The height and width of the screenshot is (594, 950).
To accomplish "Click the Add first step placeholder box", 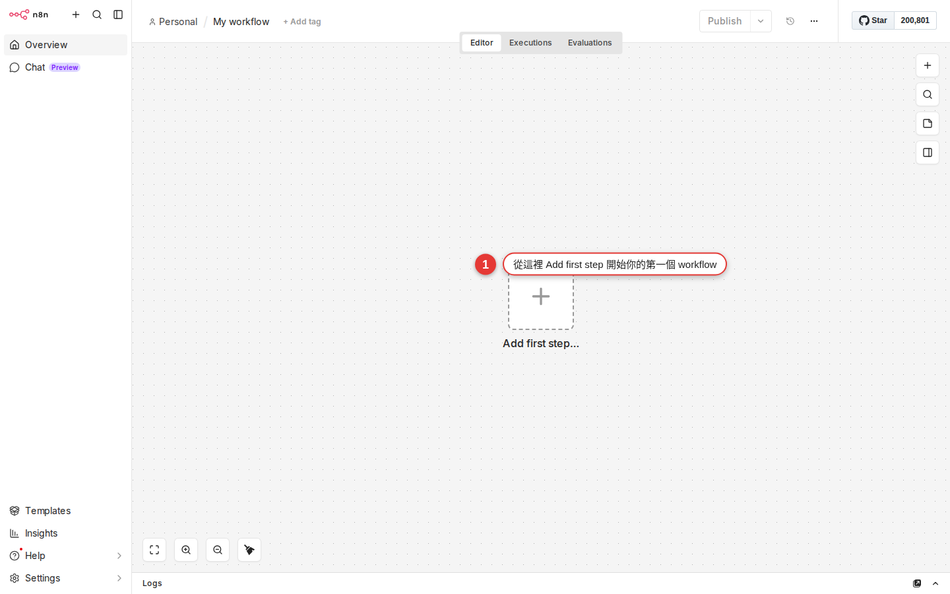I will [541, 296].
